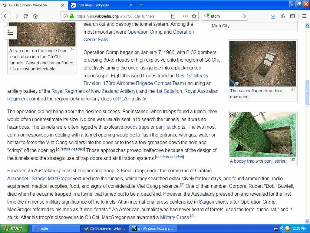The image size is (310, 233).
Task: Follow the B-52 link
Action: pyautogui.click(x=191, y=52)
